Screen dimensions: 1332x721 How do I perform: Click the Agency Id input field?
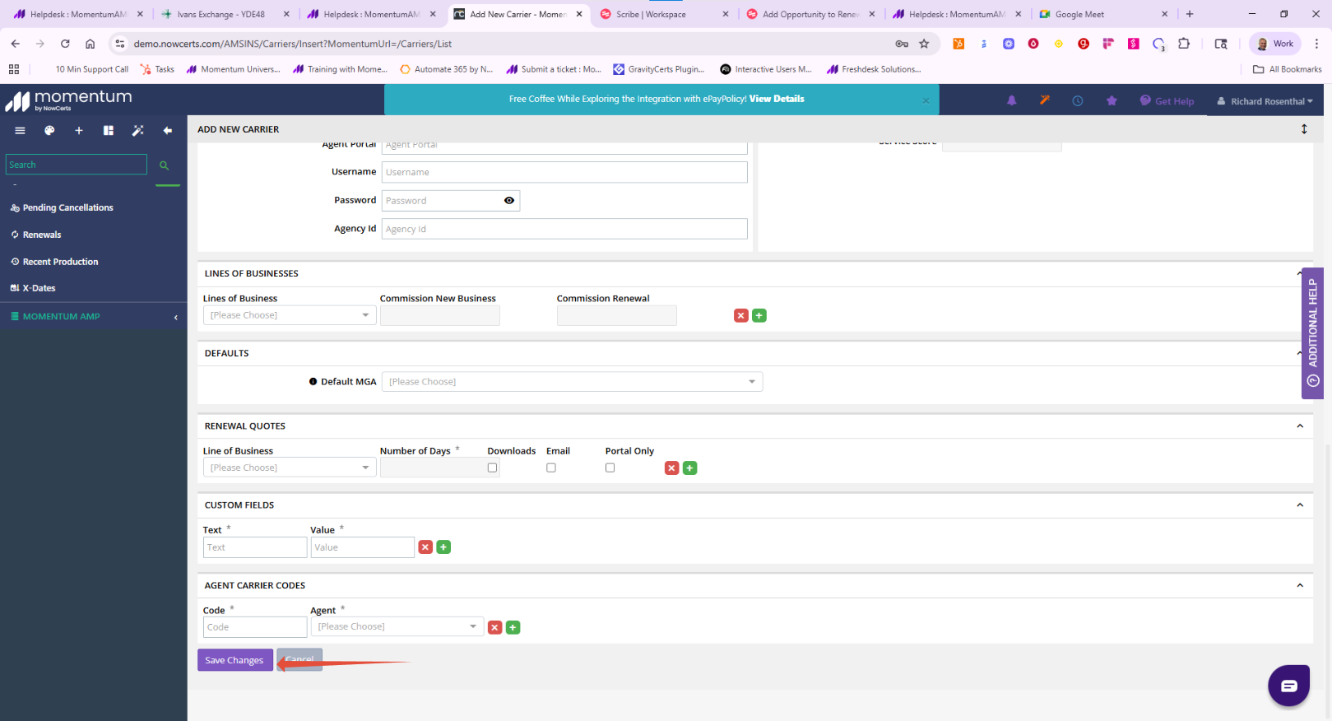564,229
